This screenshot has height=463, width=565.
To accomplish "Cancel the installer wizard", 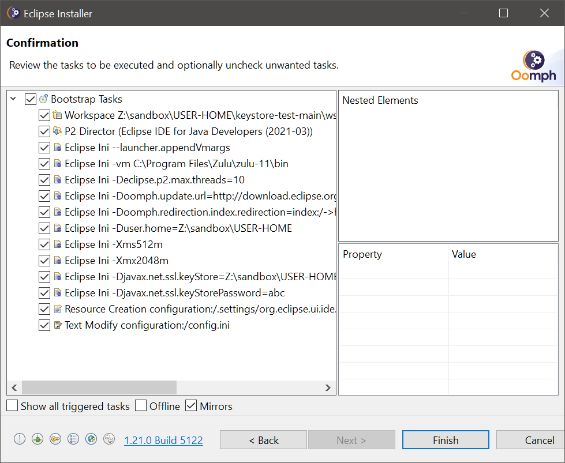I will pyautogui.click(x=530, y=439).
